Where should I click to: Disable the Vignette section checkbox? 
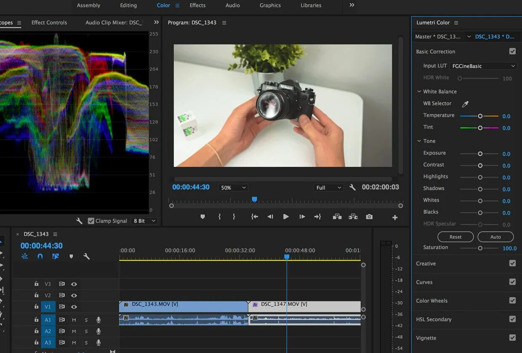(512, 337)
